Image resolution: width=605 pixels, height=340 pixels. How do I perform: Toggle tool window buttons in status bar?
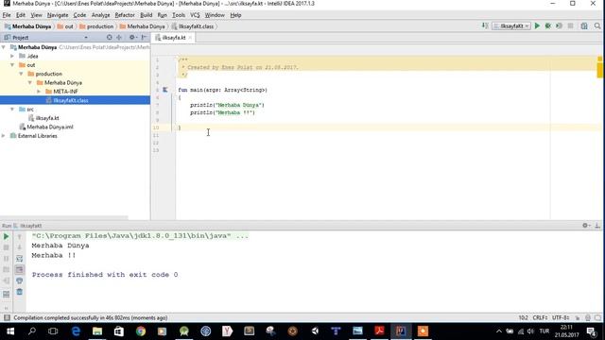[7, 317]
